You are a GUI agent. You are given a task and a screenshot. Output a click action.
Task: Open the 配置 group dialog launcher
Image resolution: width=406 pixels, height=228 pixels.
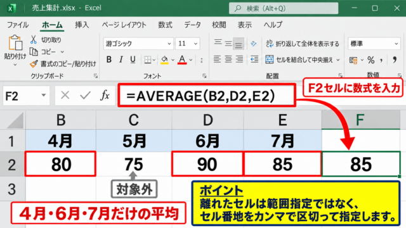coord(340,75)
